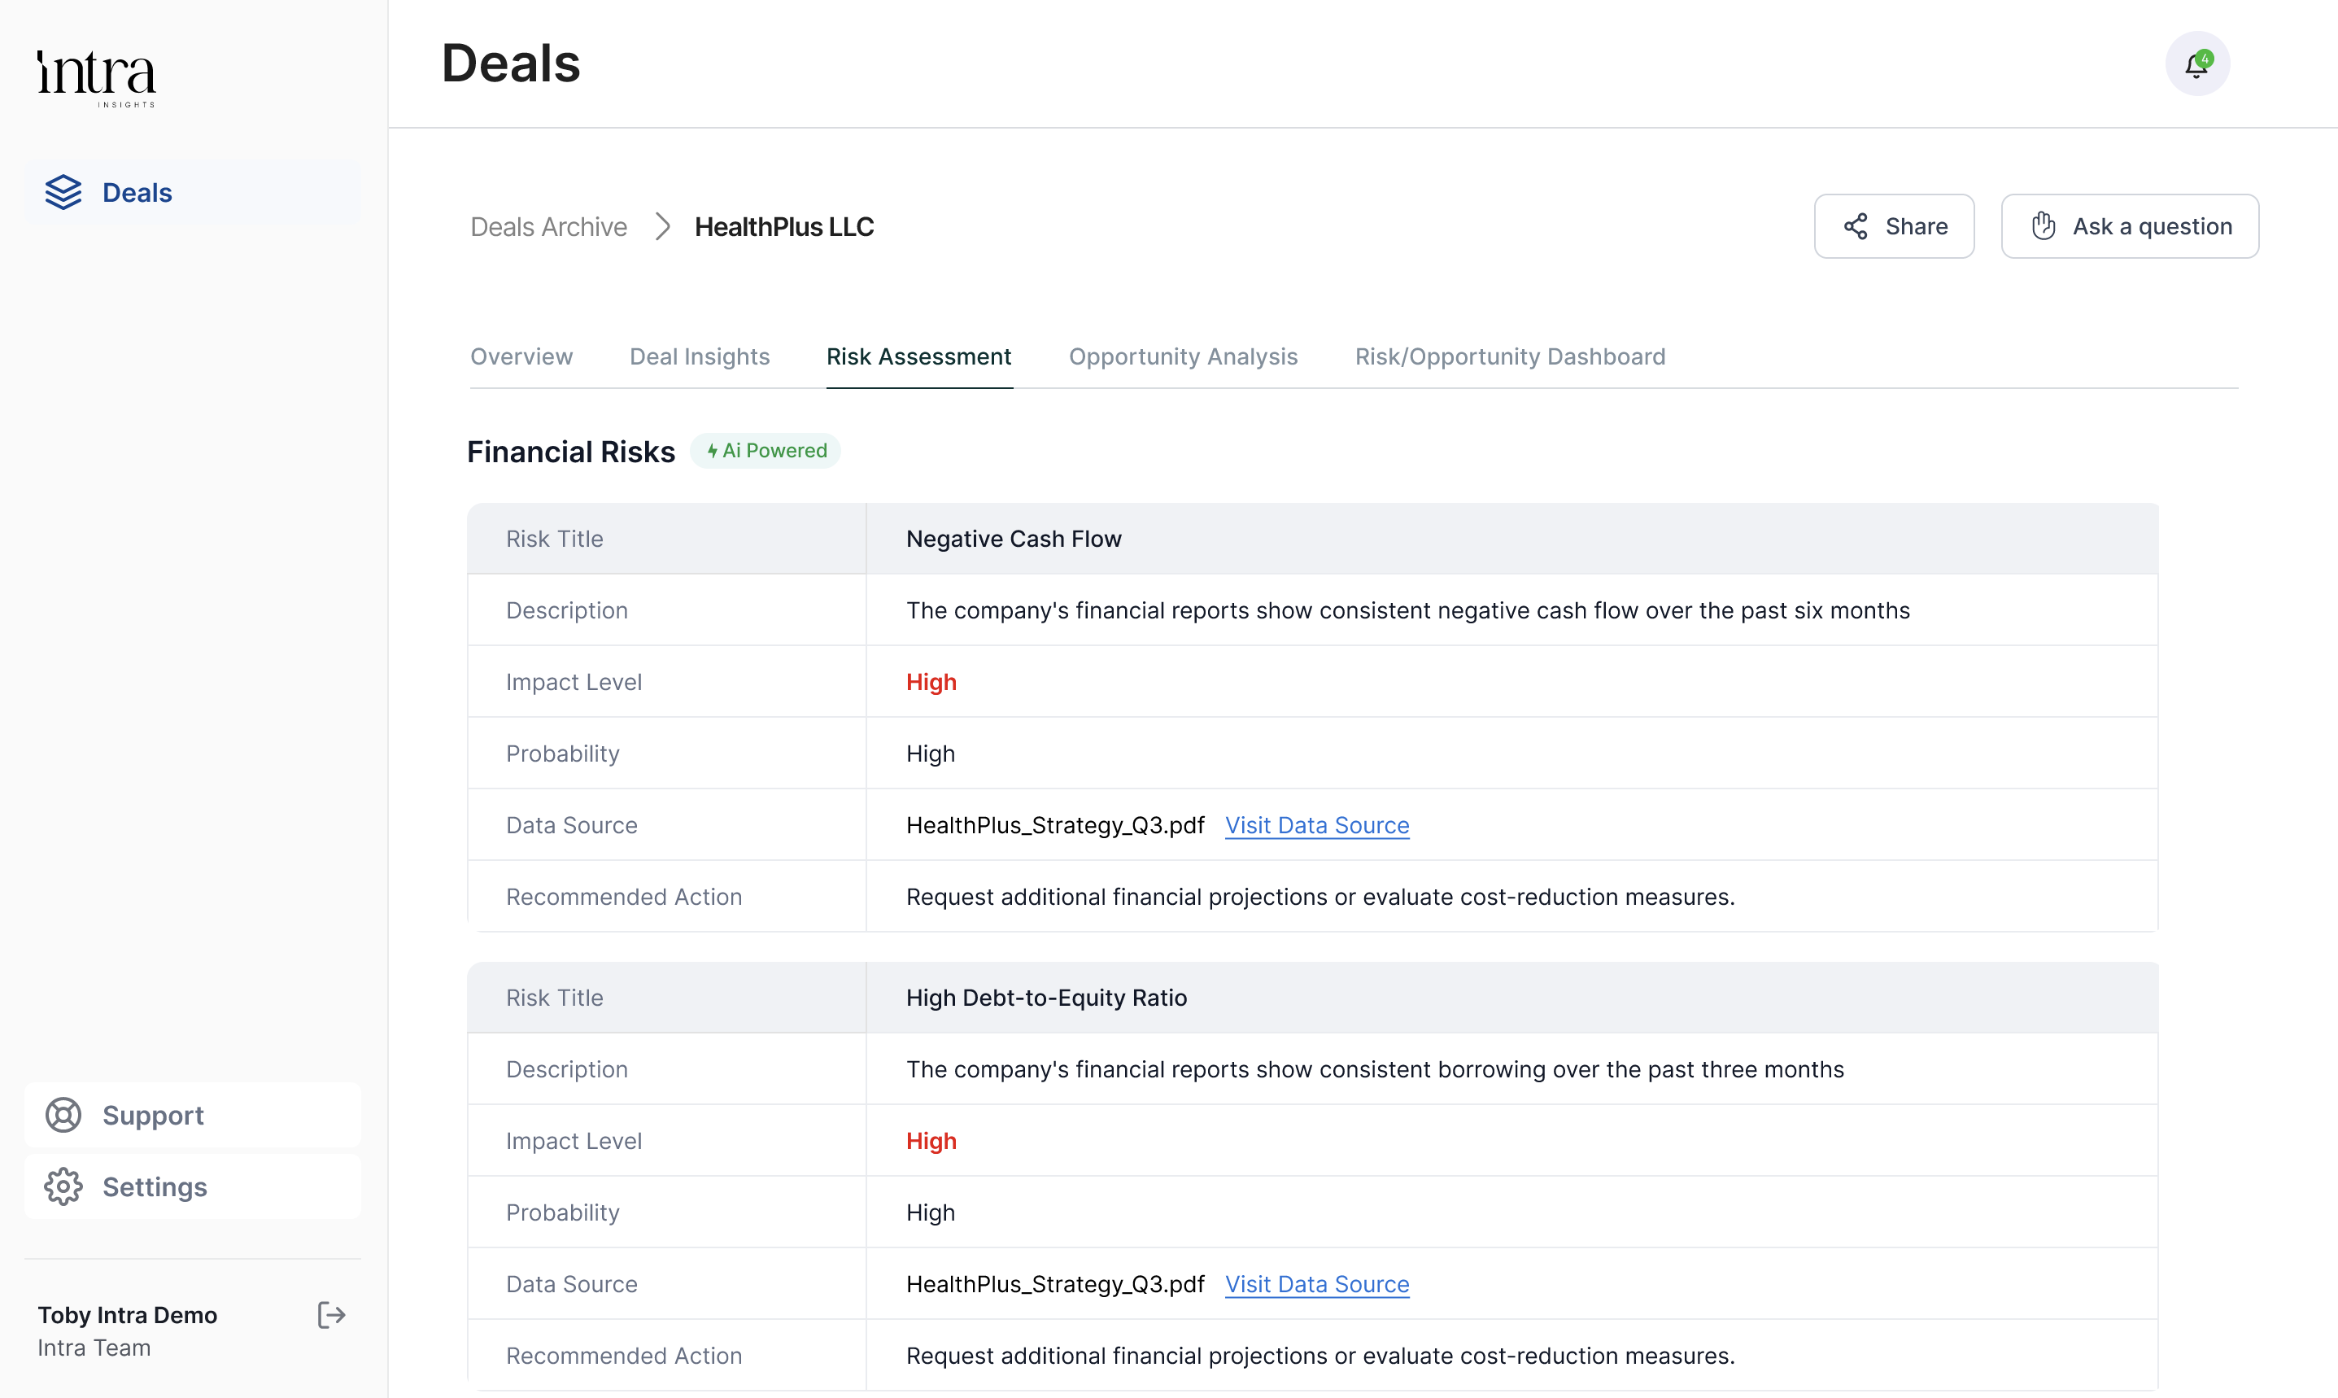
Task: Click the Intra Insights logo
Action: 97,77
